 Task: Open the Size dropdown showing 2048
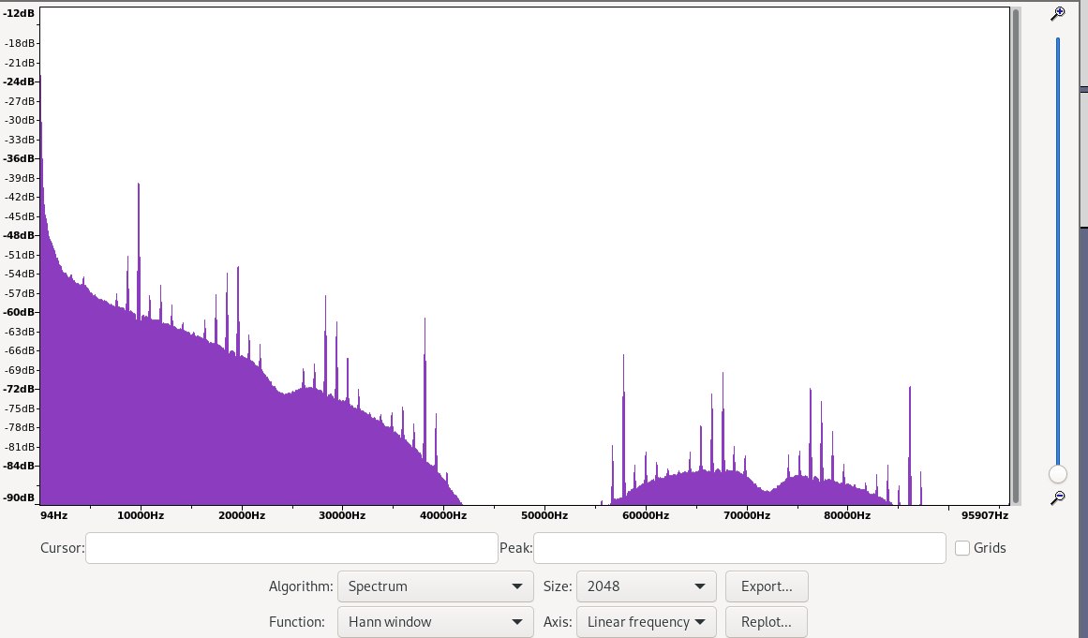coord(646,586)
